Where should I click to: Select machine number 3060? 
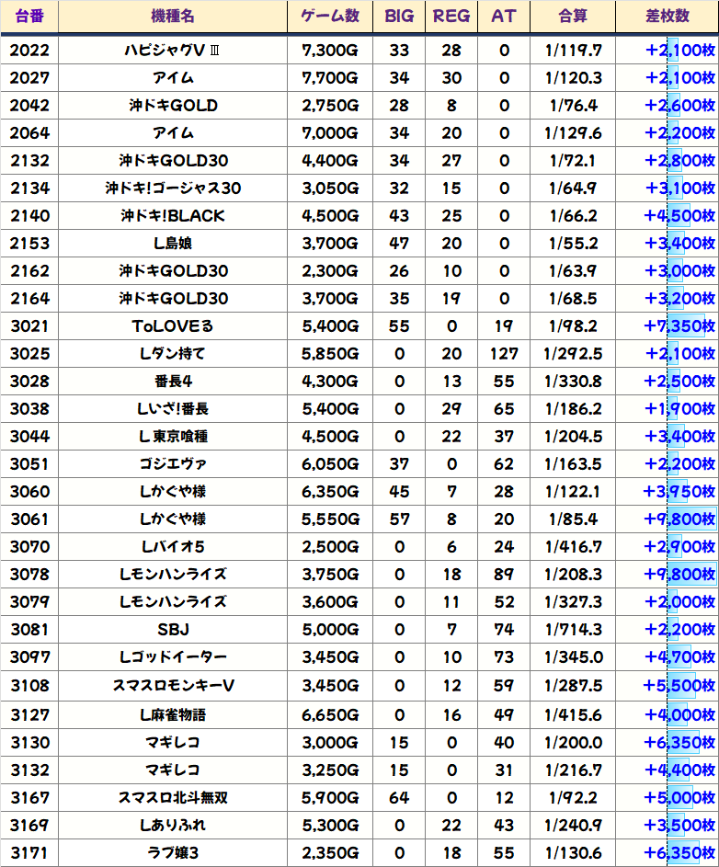point(29,492)
